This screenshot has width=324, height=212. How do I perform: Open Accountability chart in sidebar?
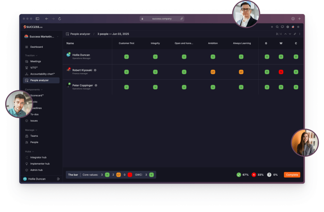[x=42, y=74]
